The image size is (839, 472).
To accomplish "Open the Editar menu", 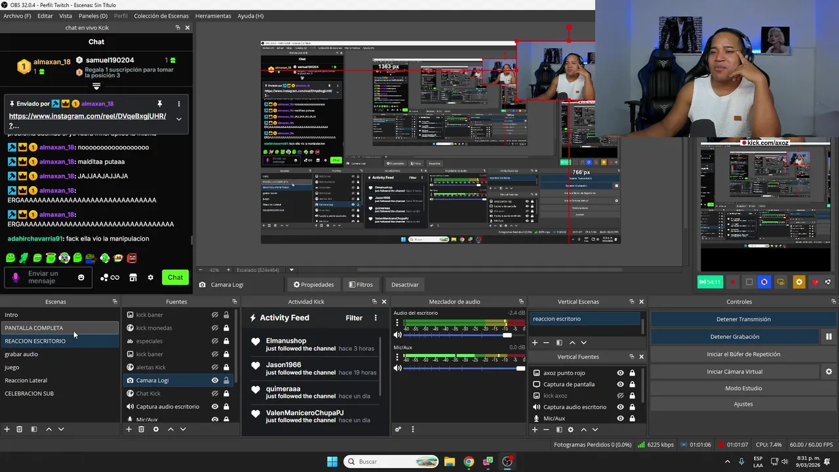I will [x=45, y=16].
